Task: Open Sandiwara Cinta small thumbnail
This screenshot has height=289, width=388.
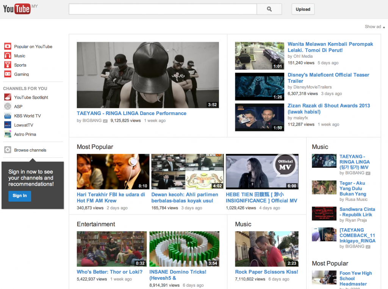Action: (x=324, y=213)
